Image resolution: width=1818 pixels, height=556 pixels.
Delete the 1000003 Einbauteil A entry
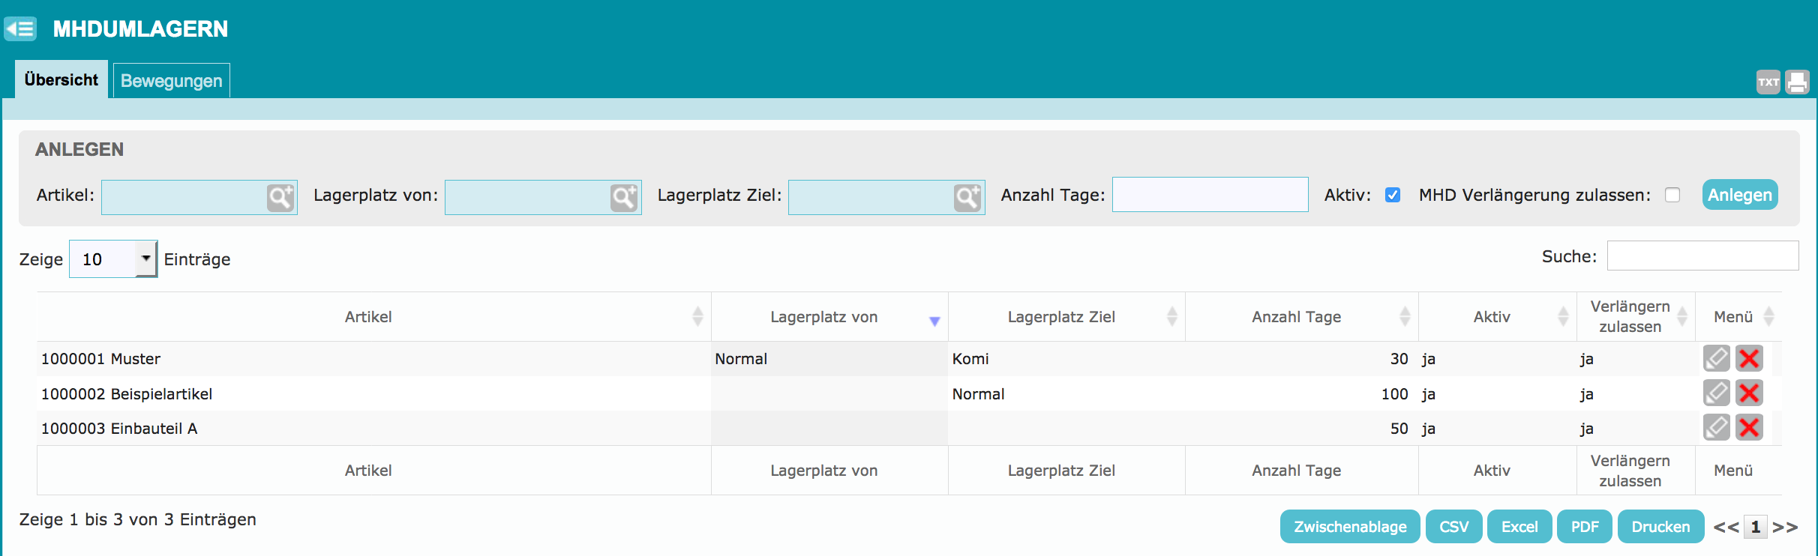pos(1749,428)
